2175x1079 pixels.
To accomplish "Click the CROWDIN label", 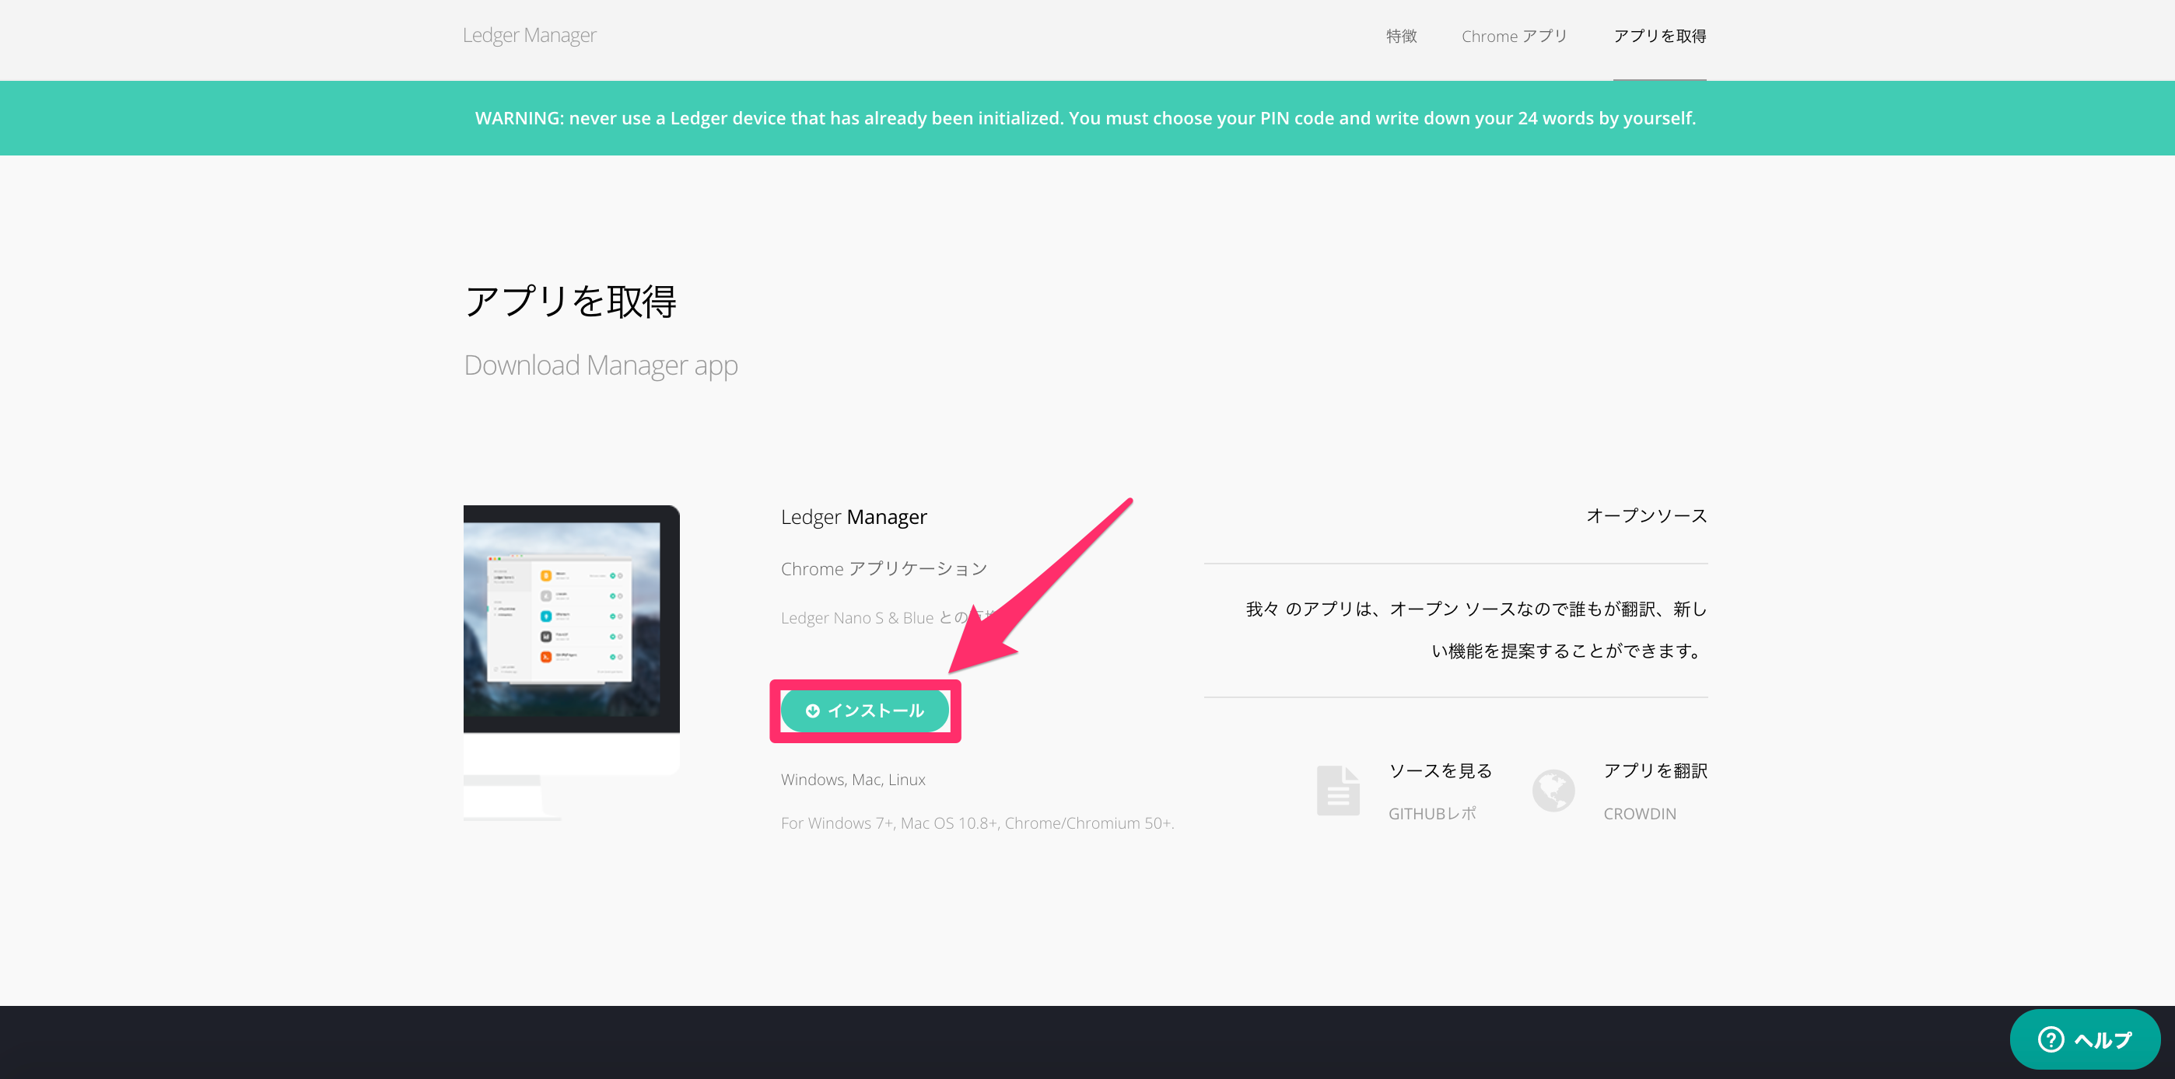I will [1640, 813].
